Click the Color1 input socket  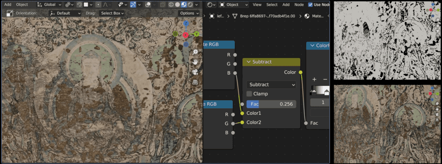242,113
